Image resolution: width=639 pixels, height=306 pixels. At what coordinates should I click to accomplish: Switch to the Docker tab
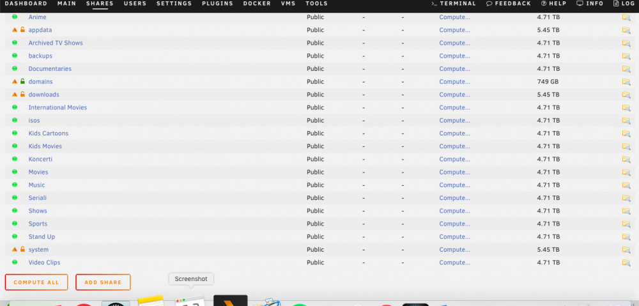257,3
